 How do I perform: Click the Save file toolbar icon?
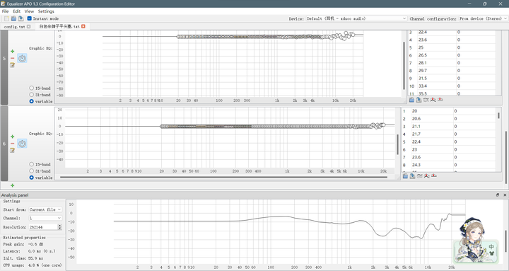click(21, 18)
